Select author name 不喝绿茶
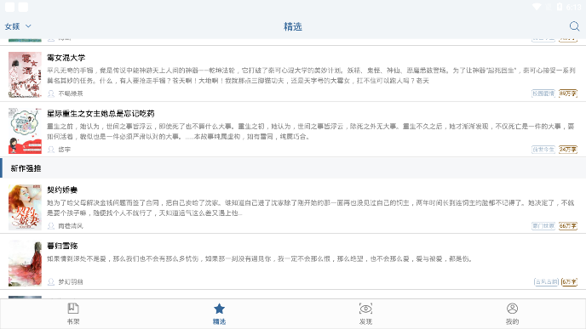The image size is (586, 329). tap(71, 94)
